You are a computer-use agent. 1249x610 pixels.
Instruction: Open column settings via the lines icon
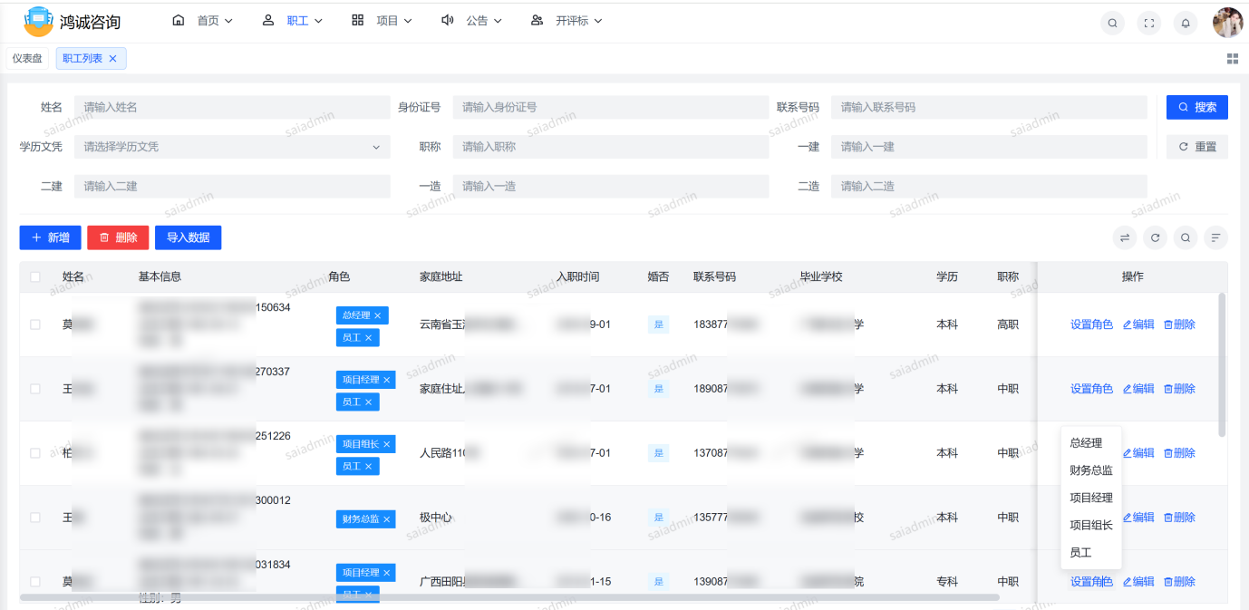1215,237
